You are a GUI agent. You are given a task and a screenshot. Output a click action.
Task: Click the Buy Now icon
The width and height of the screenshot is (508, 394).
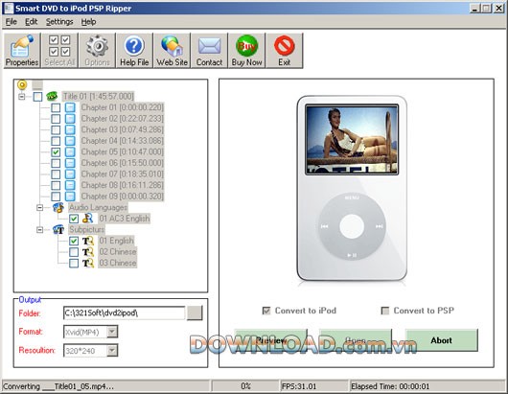246,51
